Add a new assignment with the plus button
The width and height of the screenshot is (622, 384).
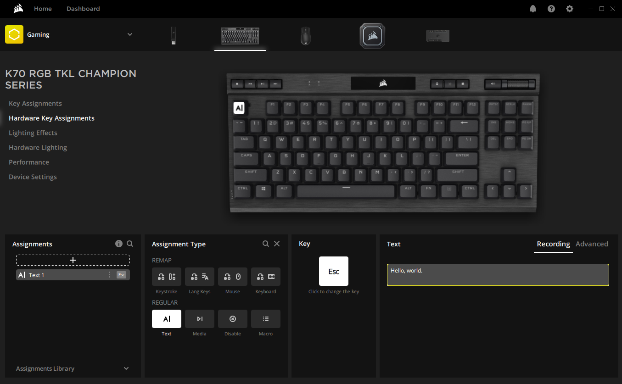[73, 260]
